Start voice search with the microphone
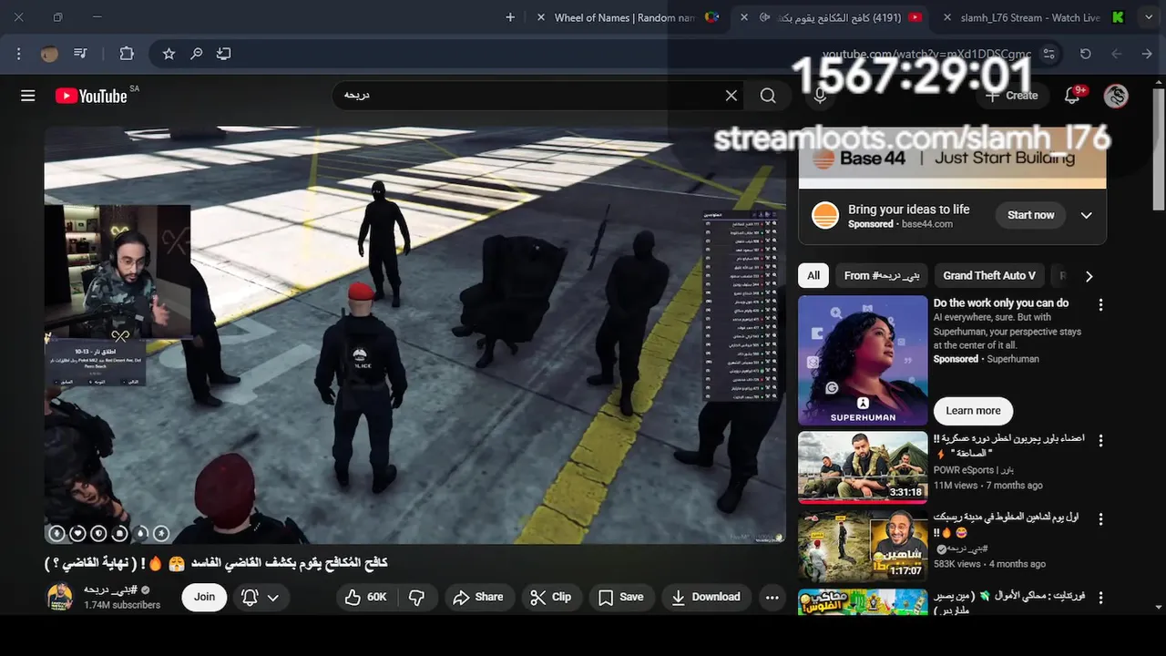The image size is (1166, 656). [821, 96]
